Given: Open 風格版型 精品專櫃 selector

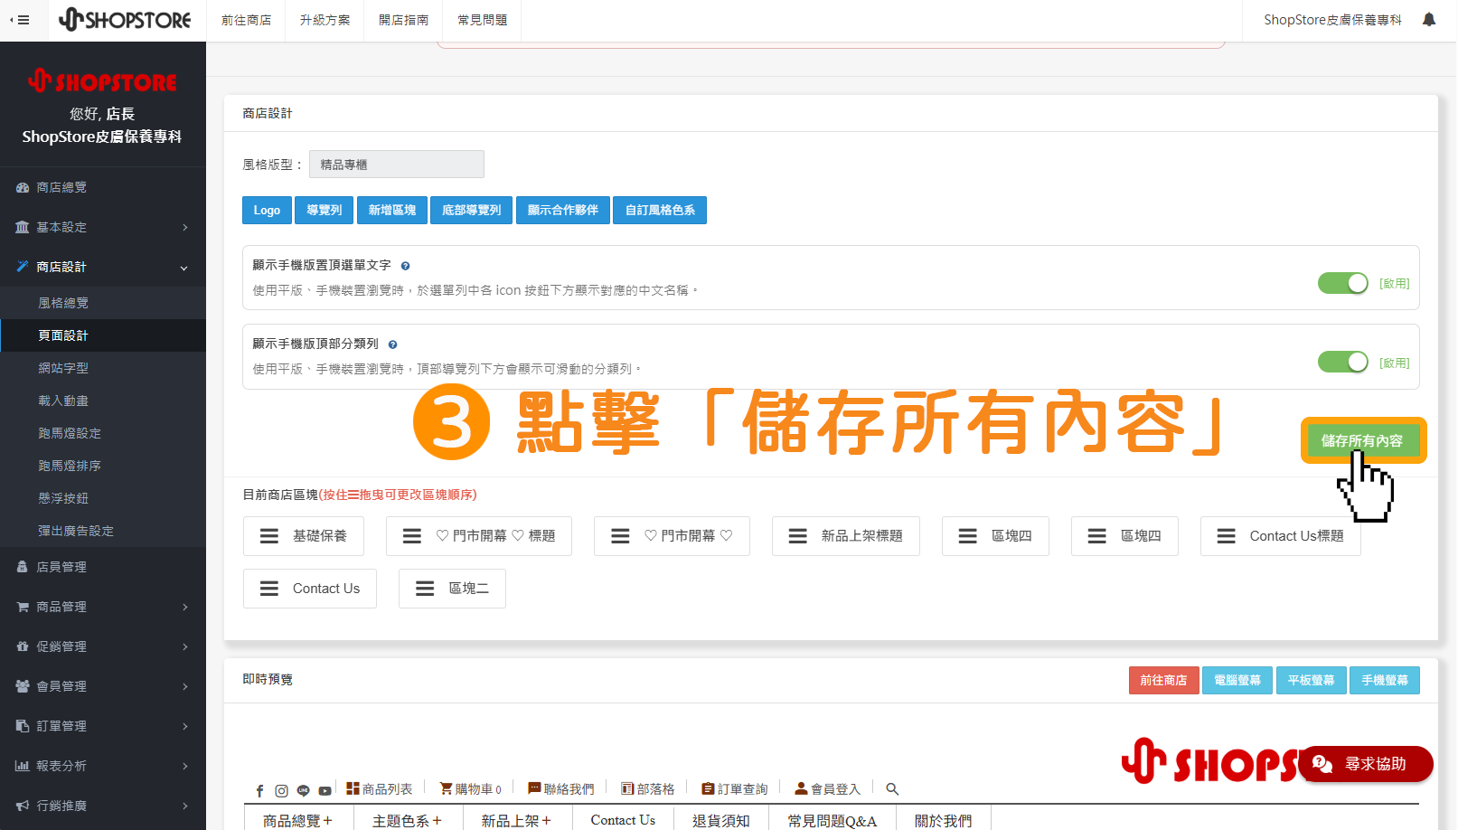Looking at the screenshot, I should 397,165.
